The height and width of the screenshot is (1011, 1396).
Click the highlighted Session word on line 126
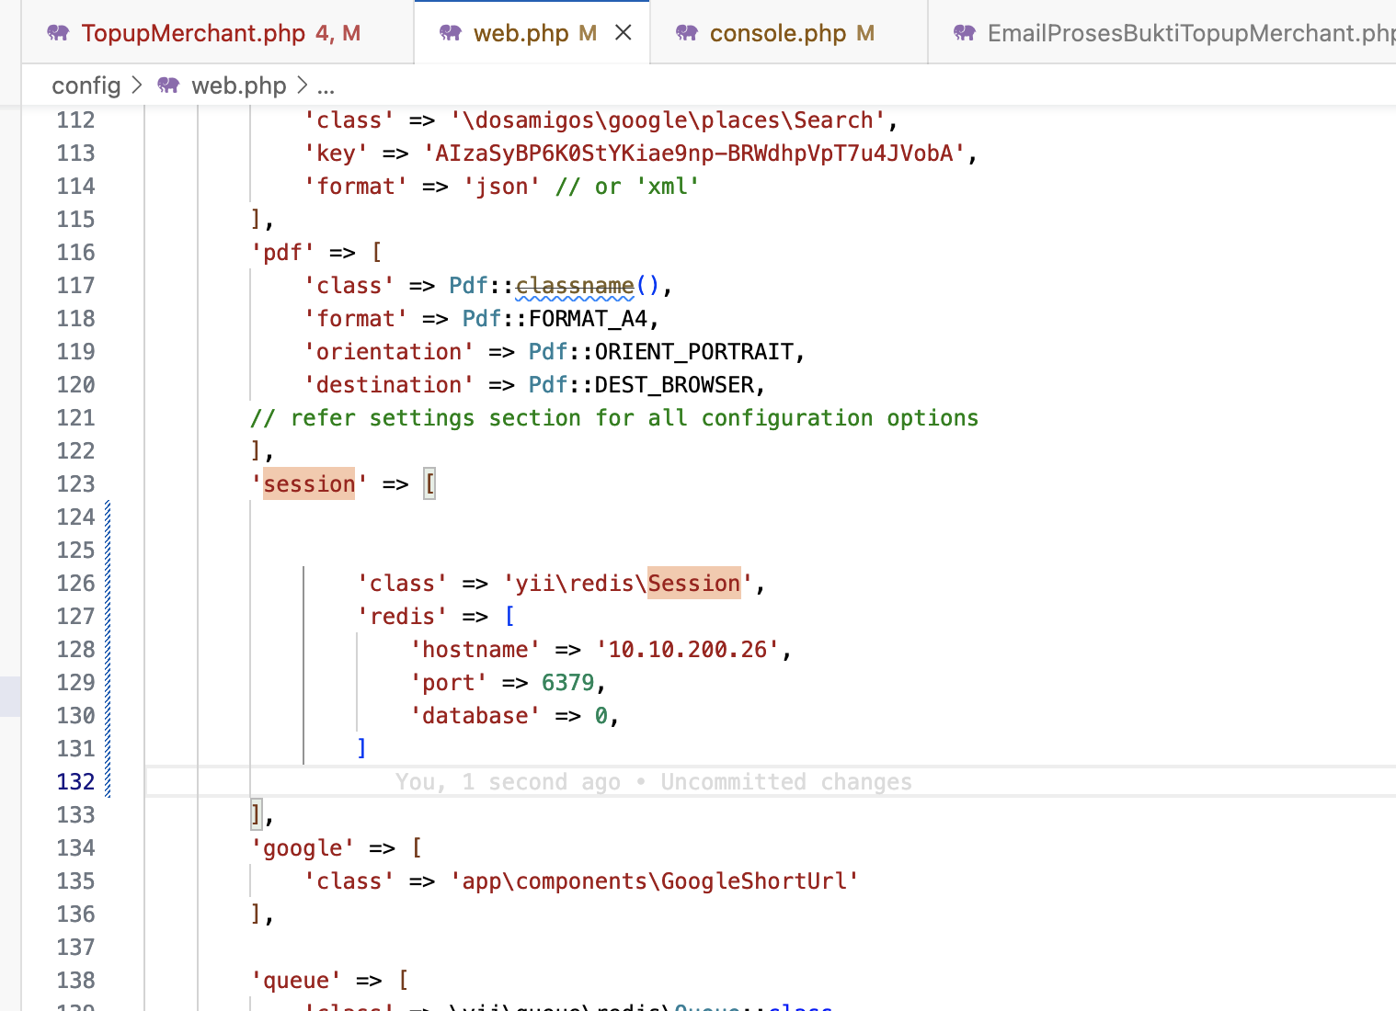pyautogui.click(x=693, y=584)
